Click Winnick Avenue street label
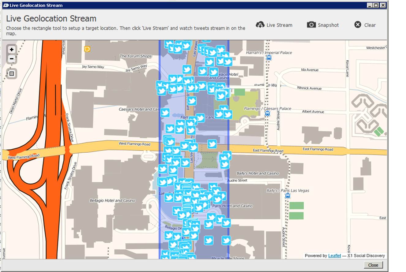This screenshot has height=272, width=406. (x=309, y=88)
